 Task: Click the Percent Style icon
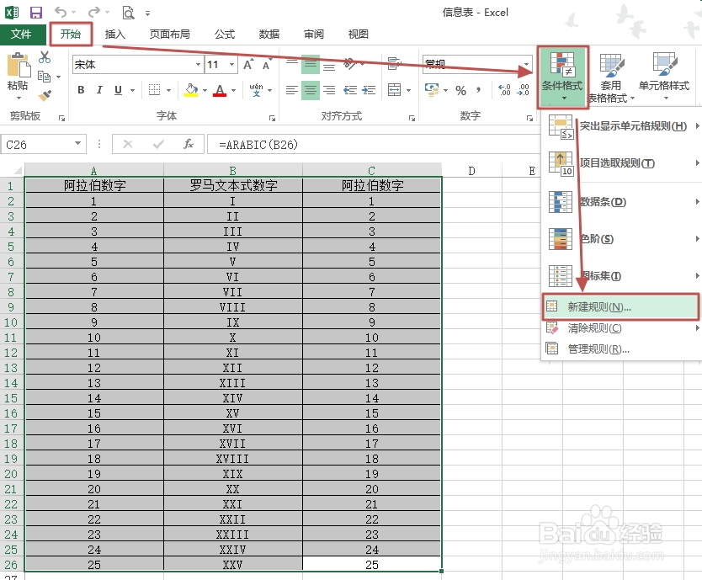coord(461,89)
